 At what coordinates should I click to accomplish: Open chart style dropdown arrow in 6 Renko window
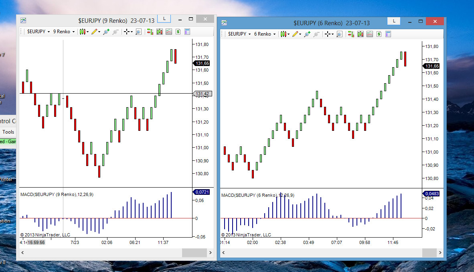(289, 34)
